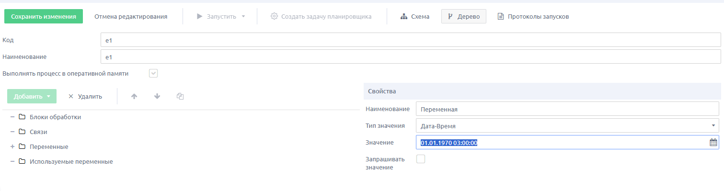724x191 pixels.
Task: Click the Используемые переменные folder icon
Action: 22,161
